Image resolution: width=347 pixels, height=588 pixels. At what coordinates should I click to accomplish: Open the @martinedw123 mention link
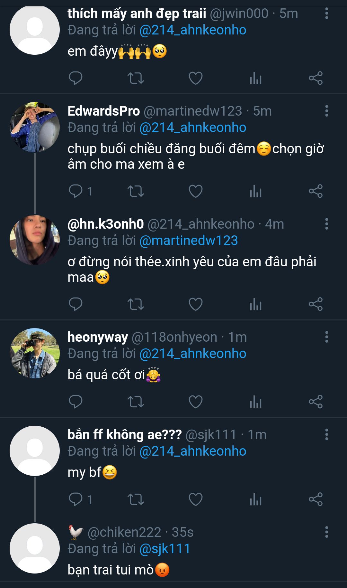(189, 241)
